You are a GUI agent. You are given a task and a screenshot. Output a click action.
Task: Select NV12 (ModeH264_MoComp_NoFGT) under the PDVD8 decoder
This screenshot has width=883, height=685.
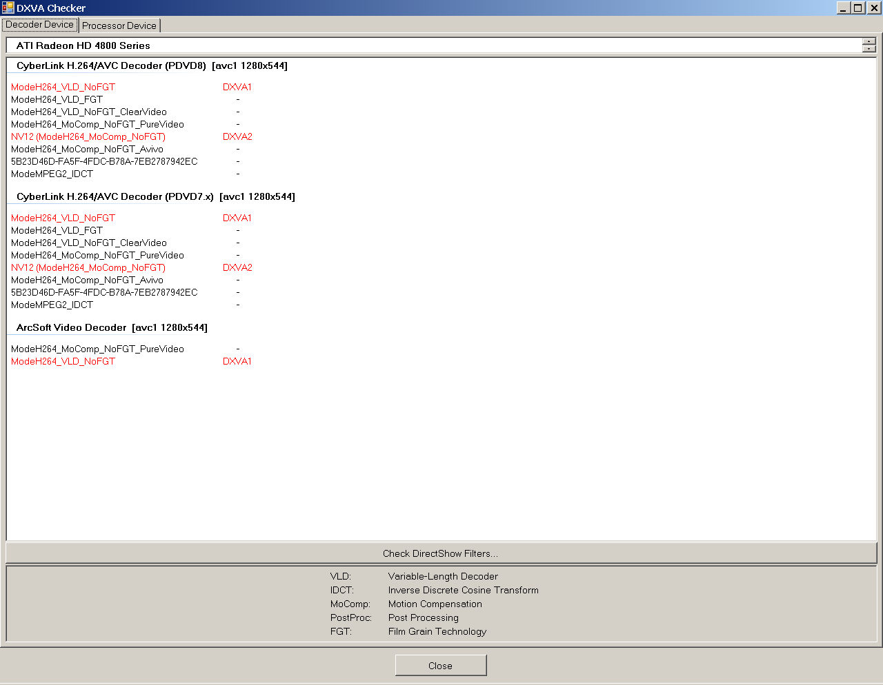[x=88, y=136]
